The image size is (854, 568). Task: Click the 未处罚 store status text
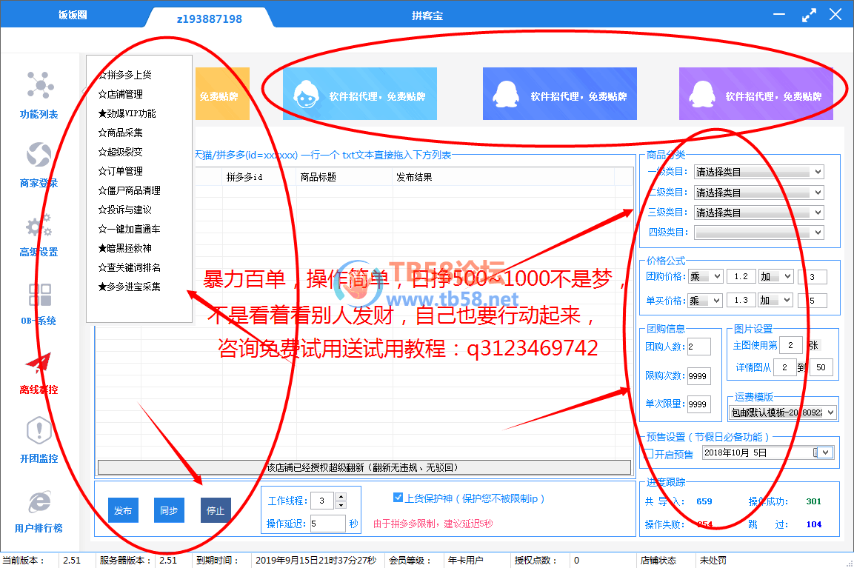(713, 561)
